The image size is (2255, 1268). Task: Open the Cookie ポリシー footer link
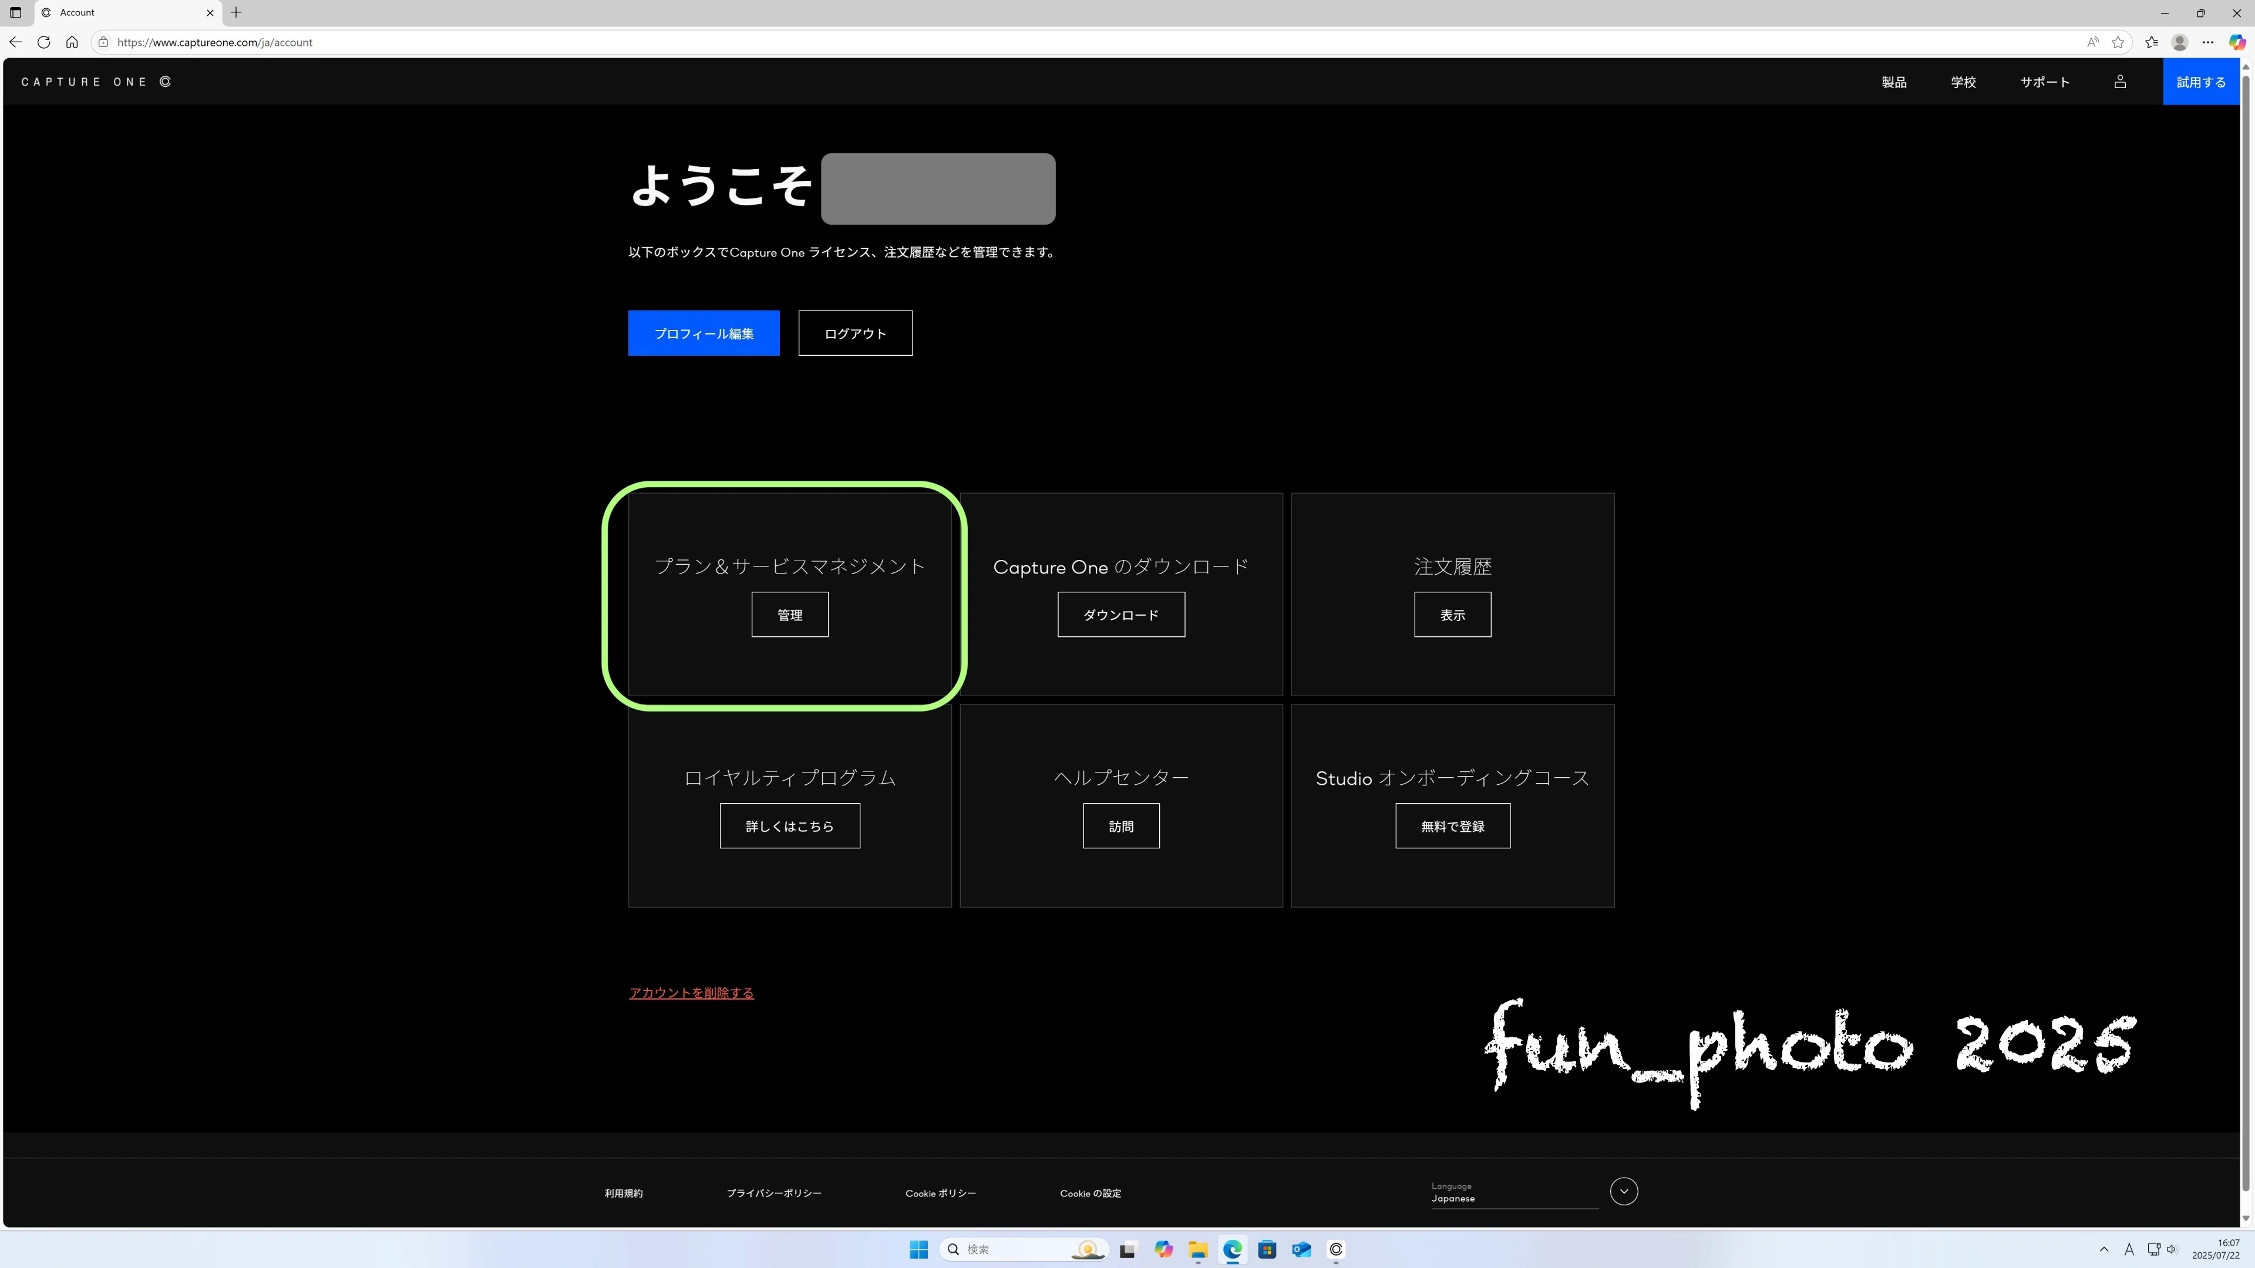click(x=940, y=1193)
